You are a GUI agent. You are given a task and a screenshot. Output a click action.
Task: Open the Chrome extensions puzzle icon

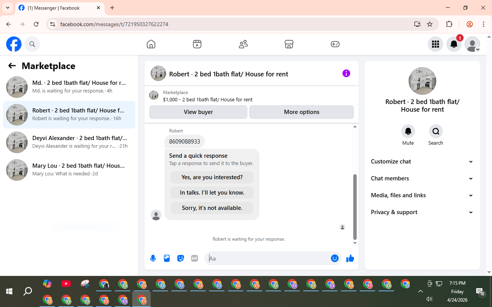[449, 24]
